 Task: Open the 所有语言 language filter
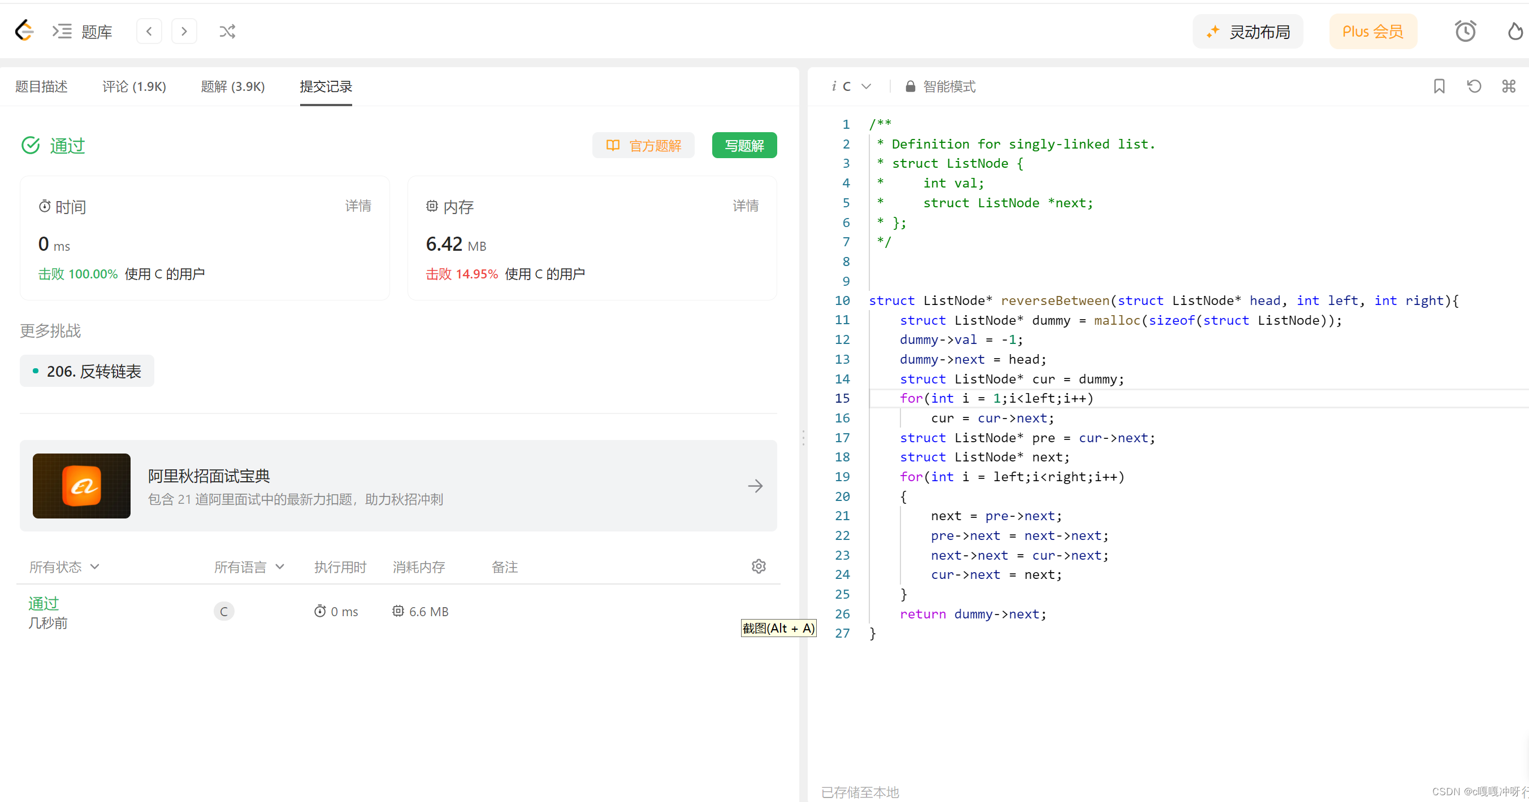tap(249, 566)
